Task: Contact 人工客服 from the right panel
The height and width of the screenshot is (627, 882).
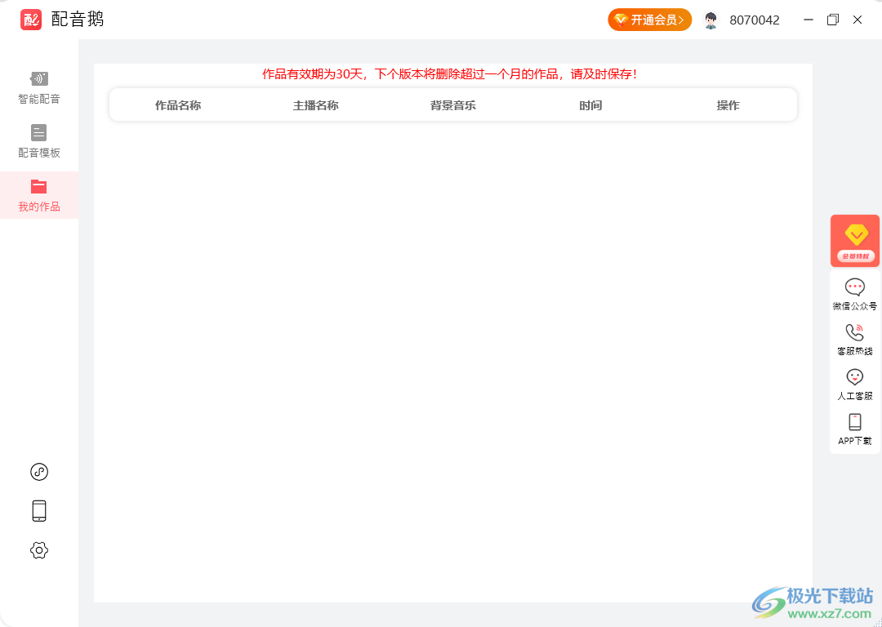Action: 854,383
